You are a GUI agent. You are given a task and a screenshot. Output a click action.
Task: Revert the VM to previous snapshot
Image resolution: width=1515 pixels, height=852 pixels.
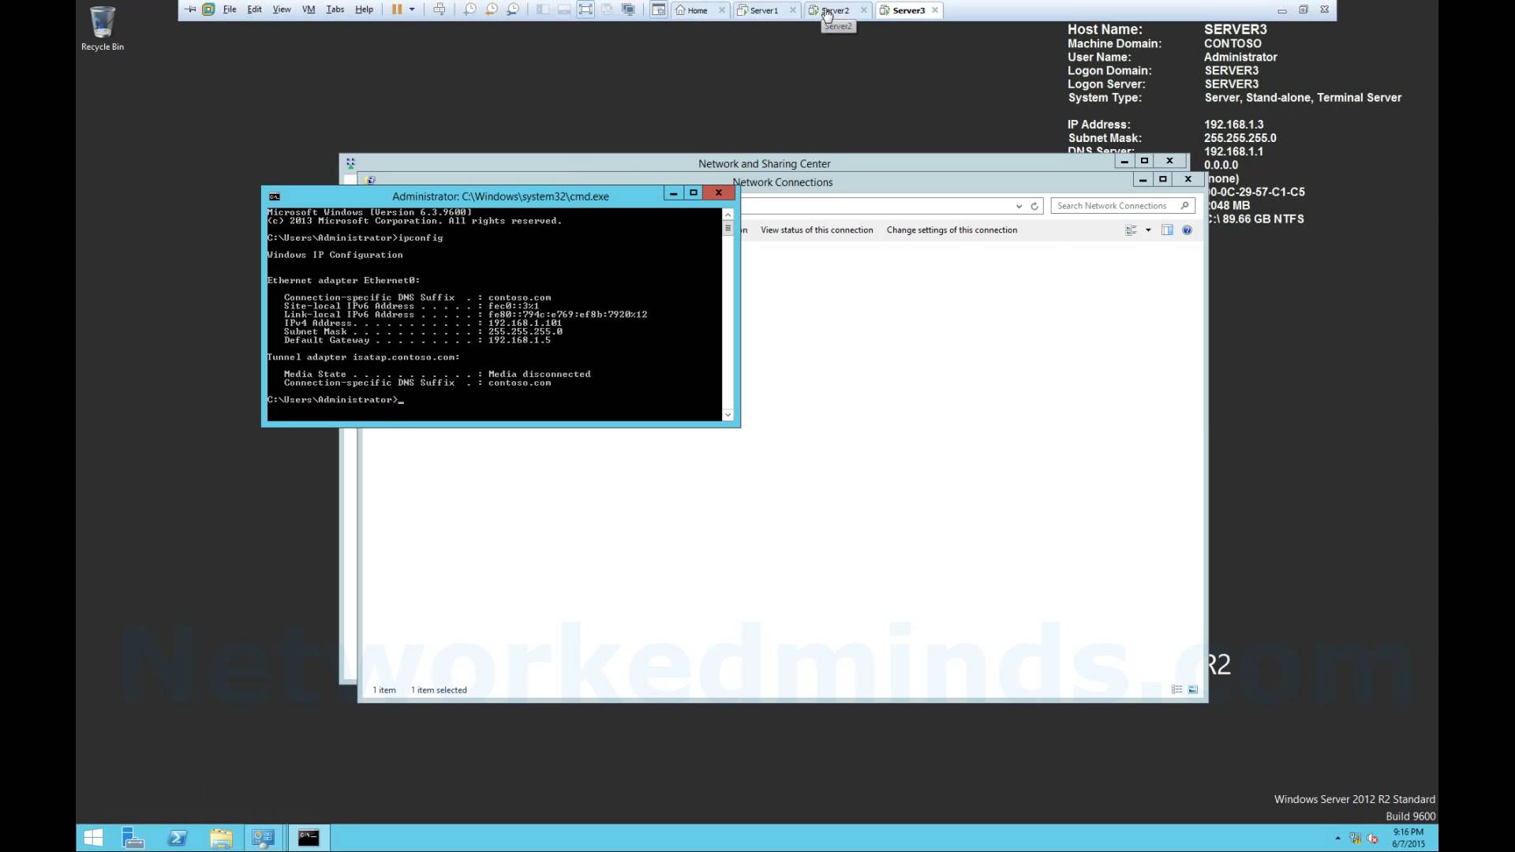point(492,9)
